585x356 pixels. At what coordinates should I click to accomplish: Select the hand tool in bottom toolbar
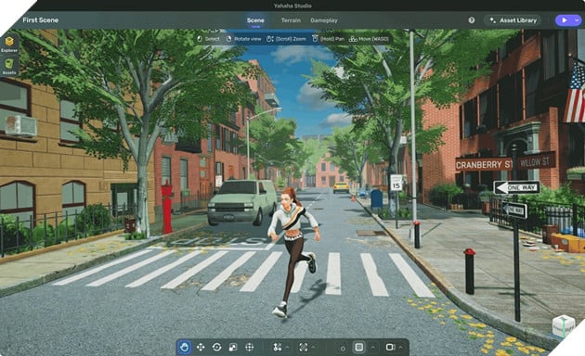tap(184, 347)
